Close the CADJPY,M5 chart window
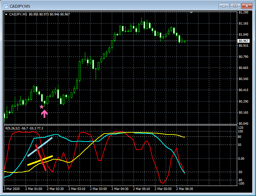Viewport: 256px width, 196px height. (247, 6)
